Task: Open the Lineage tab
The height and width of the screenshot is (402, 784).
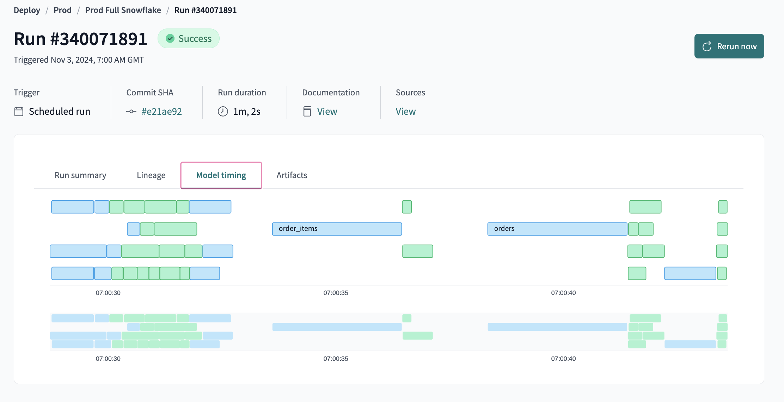Action: (x=151, y=175)
